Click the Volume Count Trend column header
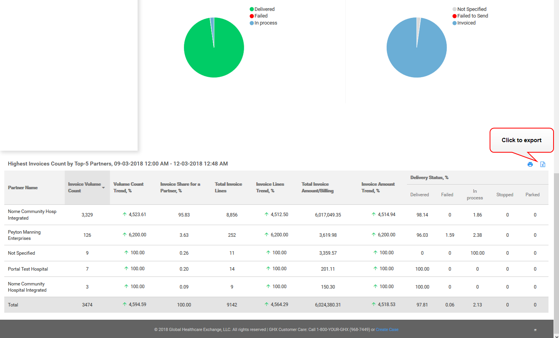 coord(128,187)
